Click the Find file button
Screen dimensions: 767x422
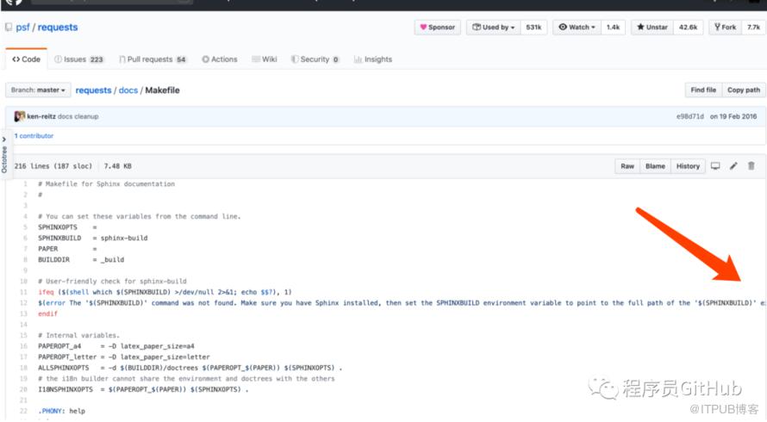pyautogui.click(x=703, y=90)
